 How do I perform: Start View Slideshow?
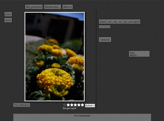pos(22,105)
